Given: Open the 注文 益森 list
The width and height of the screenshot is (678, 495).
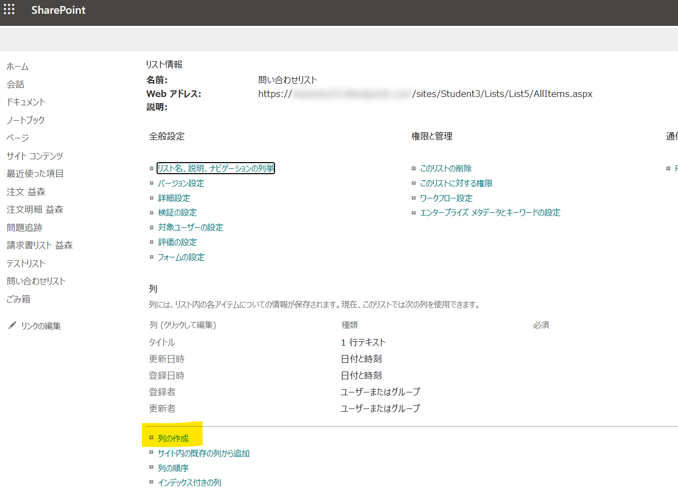Looking at the screenshot, I should point(26,192).
